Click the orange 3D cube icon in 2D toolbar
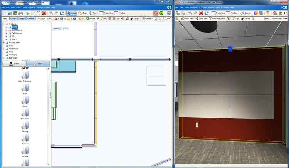 pos(156,13)
